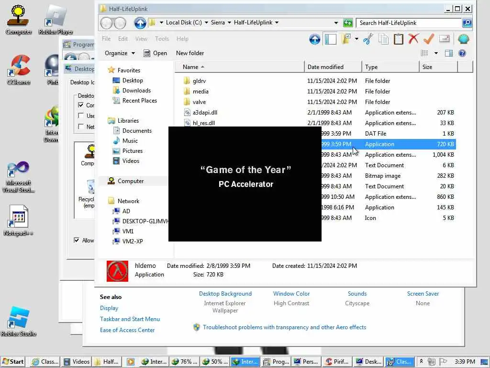Open CCleaner desktop shortcut

19,70
